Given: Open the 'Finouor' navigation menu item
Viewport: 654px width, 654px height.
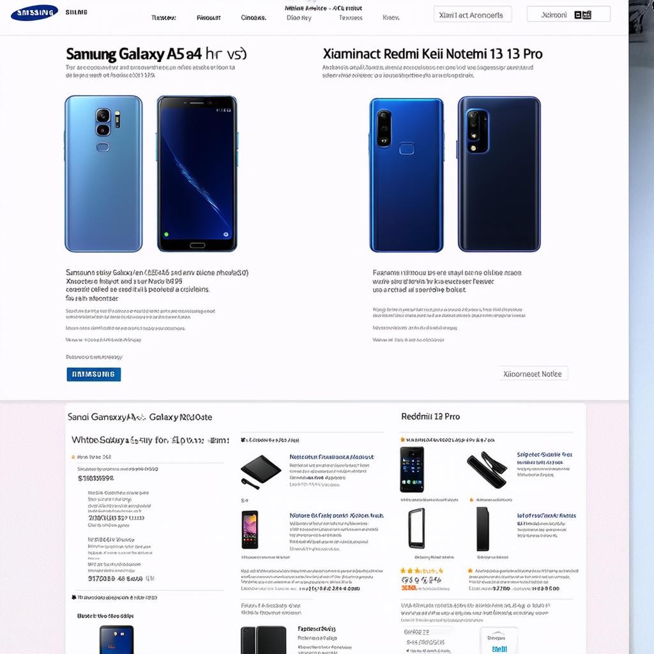Looking at the screenshot, I should tap(209, 17).
